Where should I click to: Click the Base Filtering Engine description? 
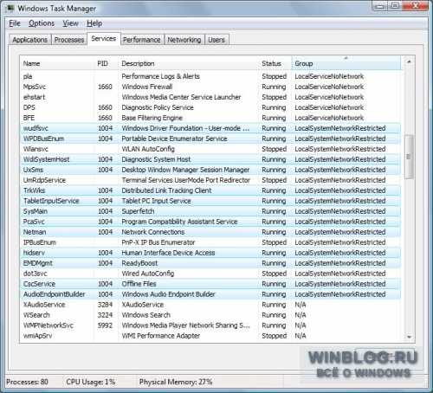point(152,118)
